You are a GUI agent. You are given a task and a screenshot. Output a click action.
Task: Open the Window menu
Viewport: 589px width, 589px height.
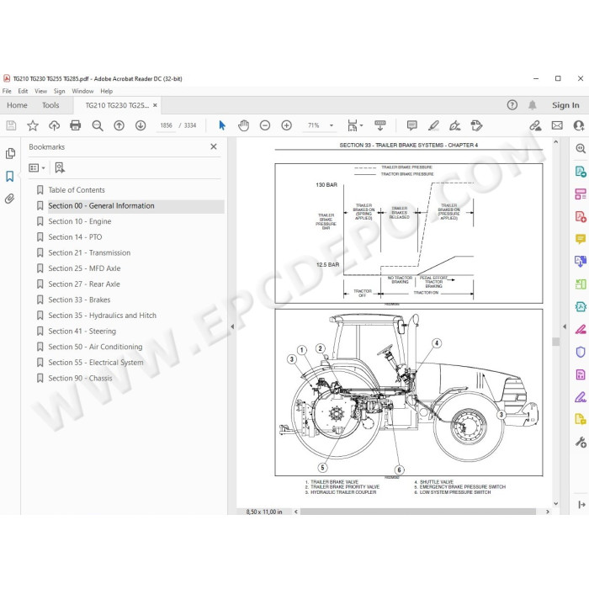82,91
